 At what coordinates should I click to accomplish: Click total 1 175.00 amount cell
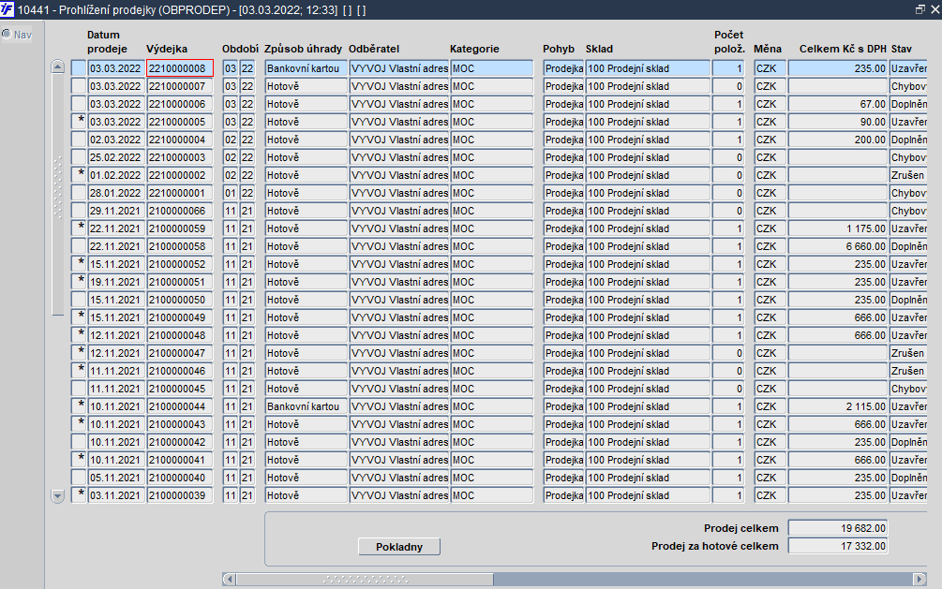tap(837, 228)
